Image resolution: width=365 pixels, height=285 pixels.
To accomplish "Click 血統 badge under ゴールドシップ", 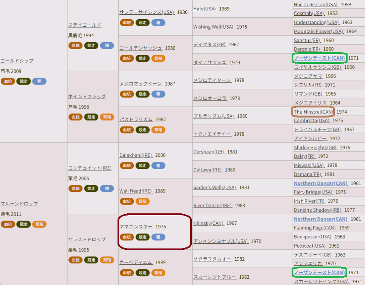I will click(8, 81).
